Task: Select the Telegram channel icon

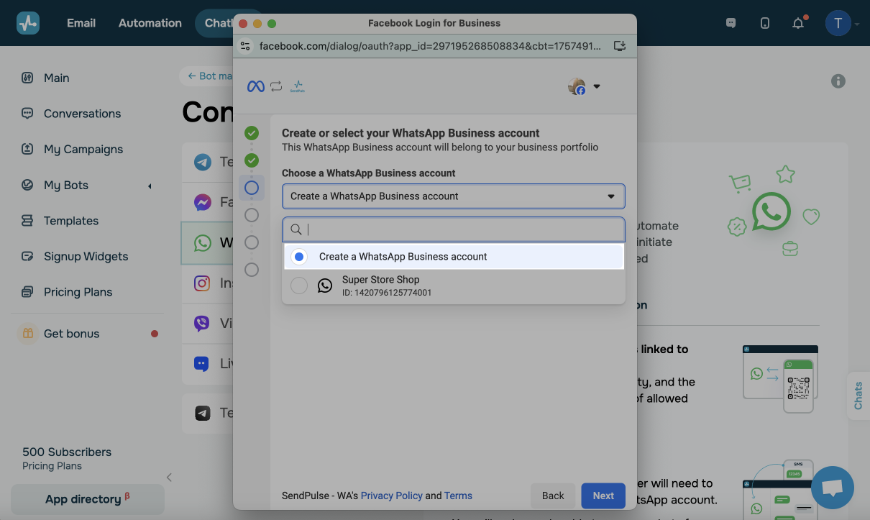Action: tap(203, 162)
